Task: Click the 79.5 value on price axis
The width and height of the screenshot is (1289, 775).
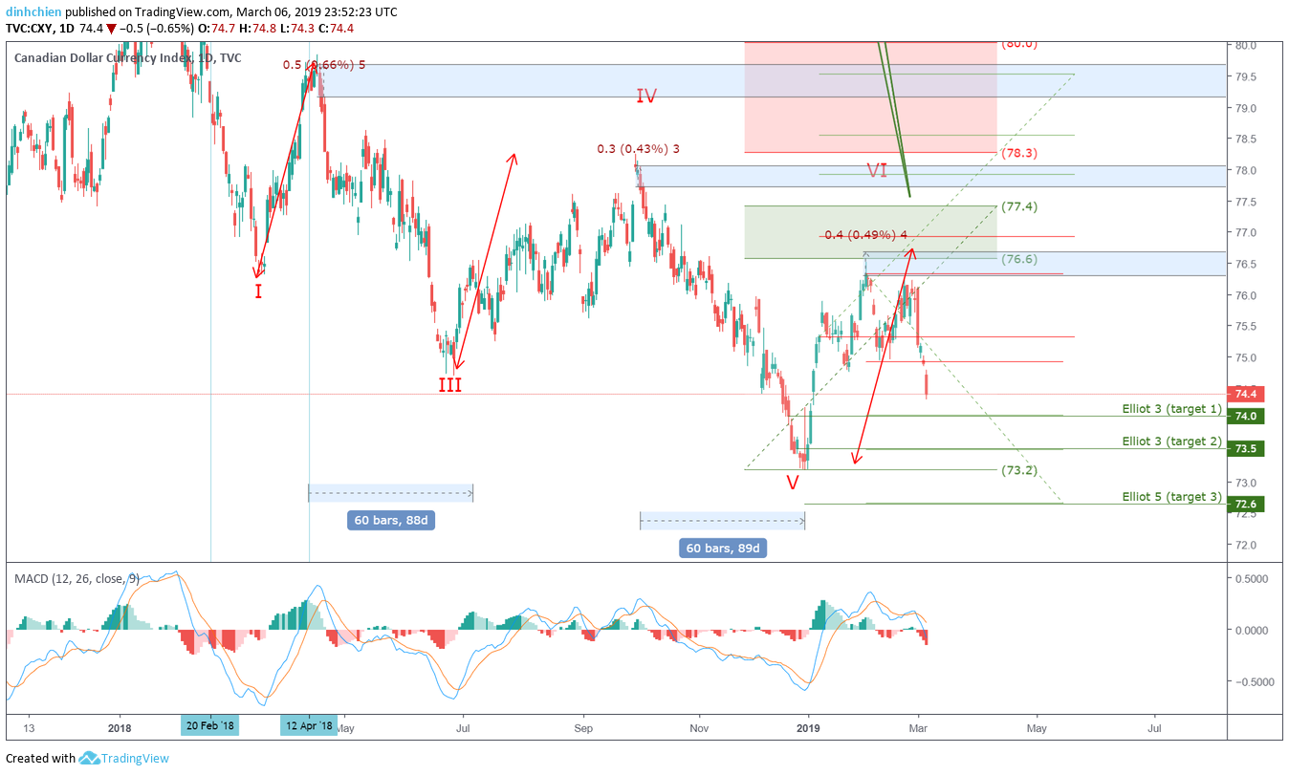Action: click(1244, 76)
